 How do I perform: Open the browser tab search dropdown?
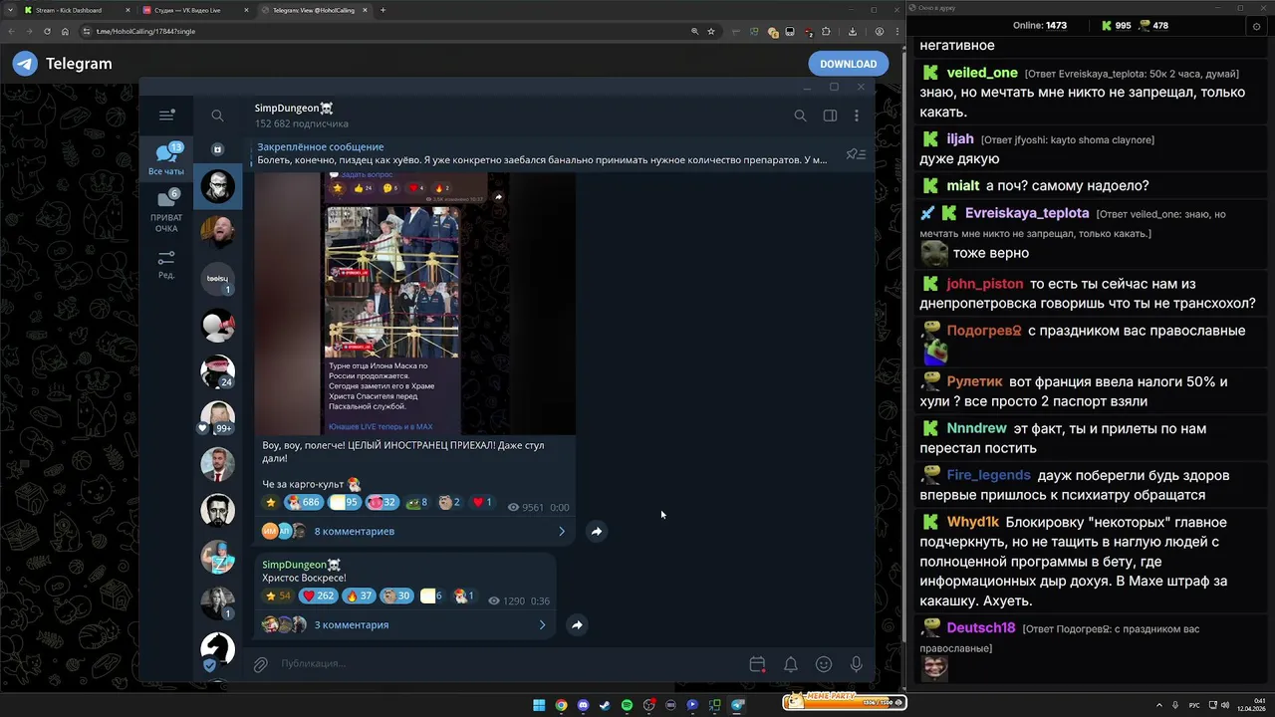(x=9, y=10)
